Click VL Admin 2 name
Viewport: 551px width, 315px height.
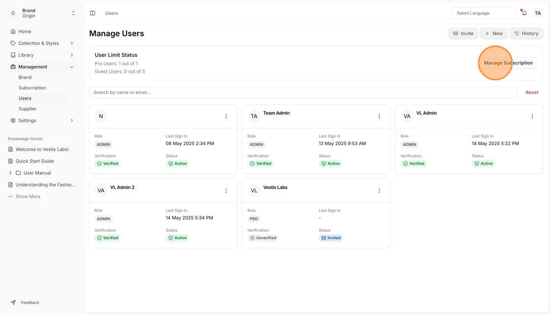122,188
